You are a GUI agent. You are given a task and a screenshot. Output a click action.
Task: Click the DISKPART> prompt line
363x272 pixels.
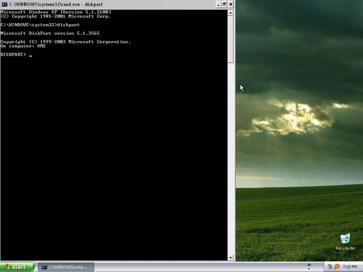click(16, 55)
